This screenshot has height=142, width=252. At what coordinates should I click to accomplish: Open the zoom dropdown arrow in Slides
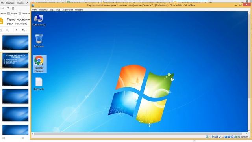pos(11,30)
